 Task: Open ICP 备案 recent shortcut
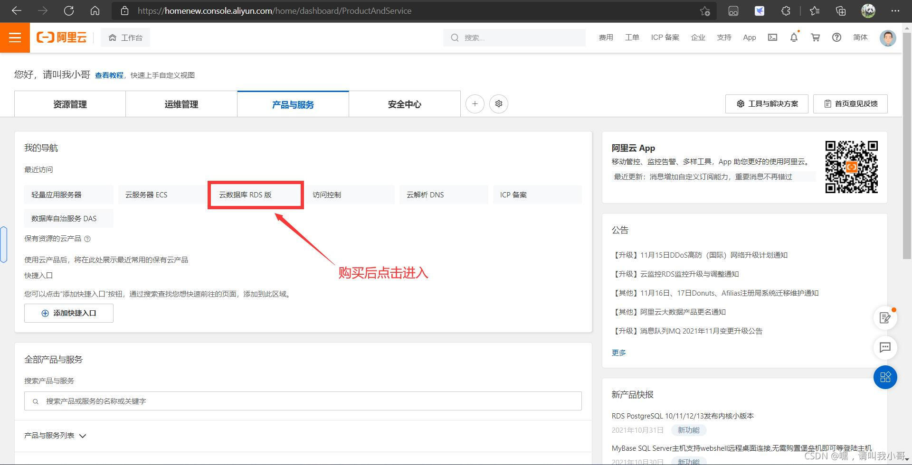click(x=537, y=195)
